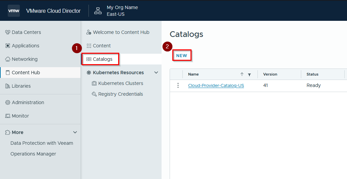Click the Content grid dots icon

point(89,46)
